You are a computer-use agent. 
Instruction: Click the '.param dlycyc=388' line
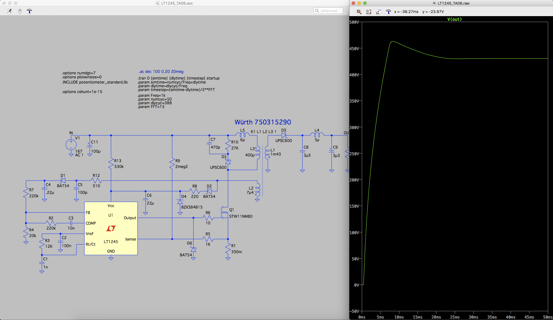click(155, 103)
